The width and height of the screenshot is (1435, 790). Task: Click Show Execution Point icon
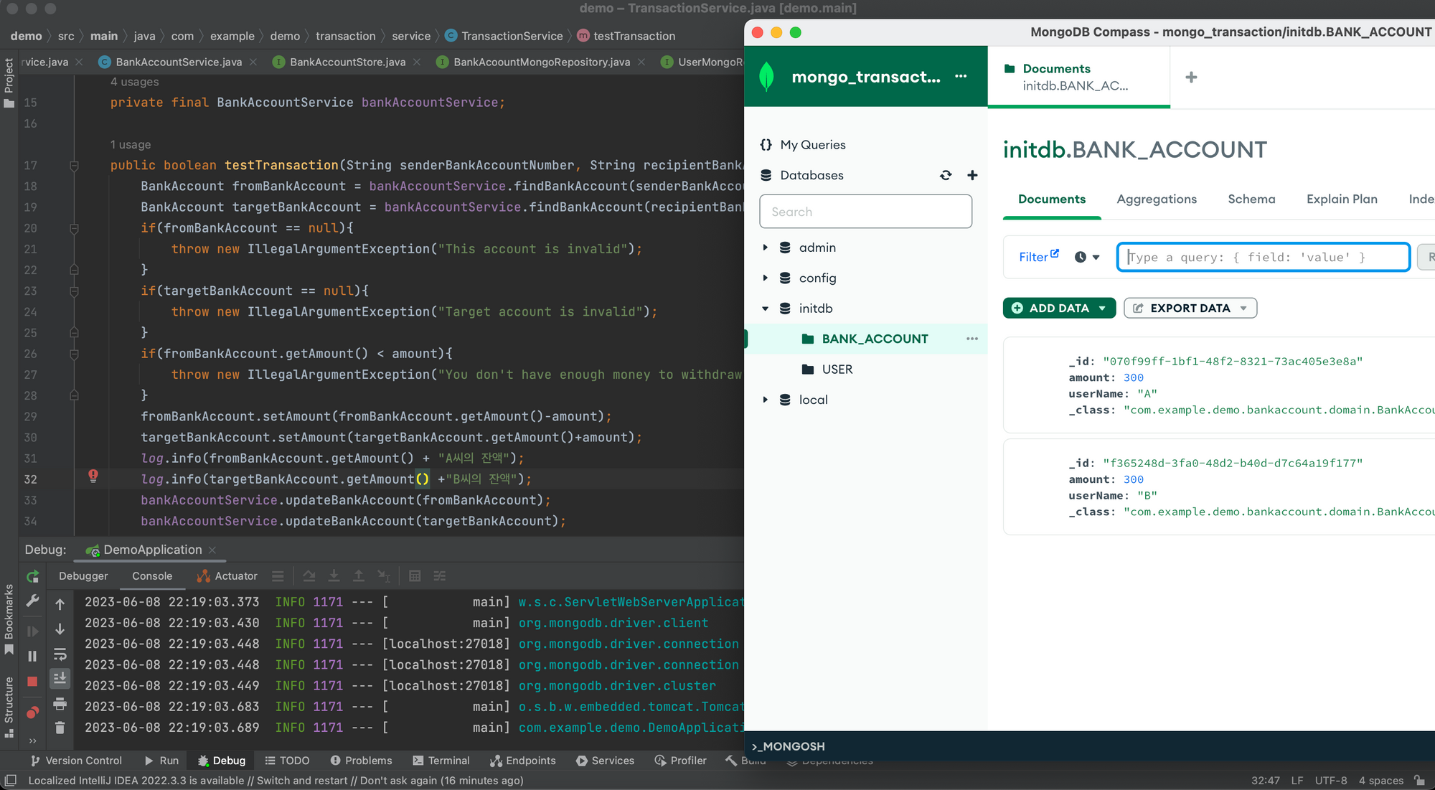278,576
